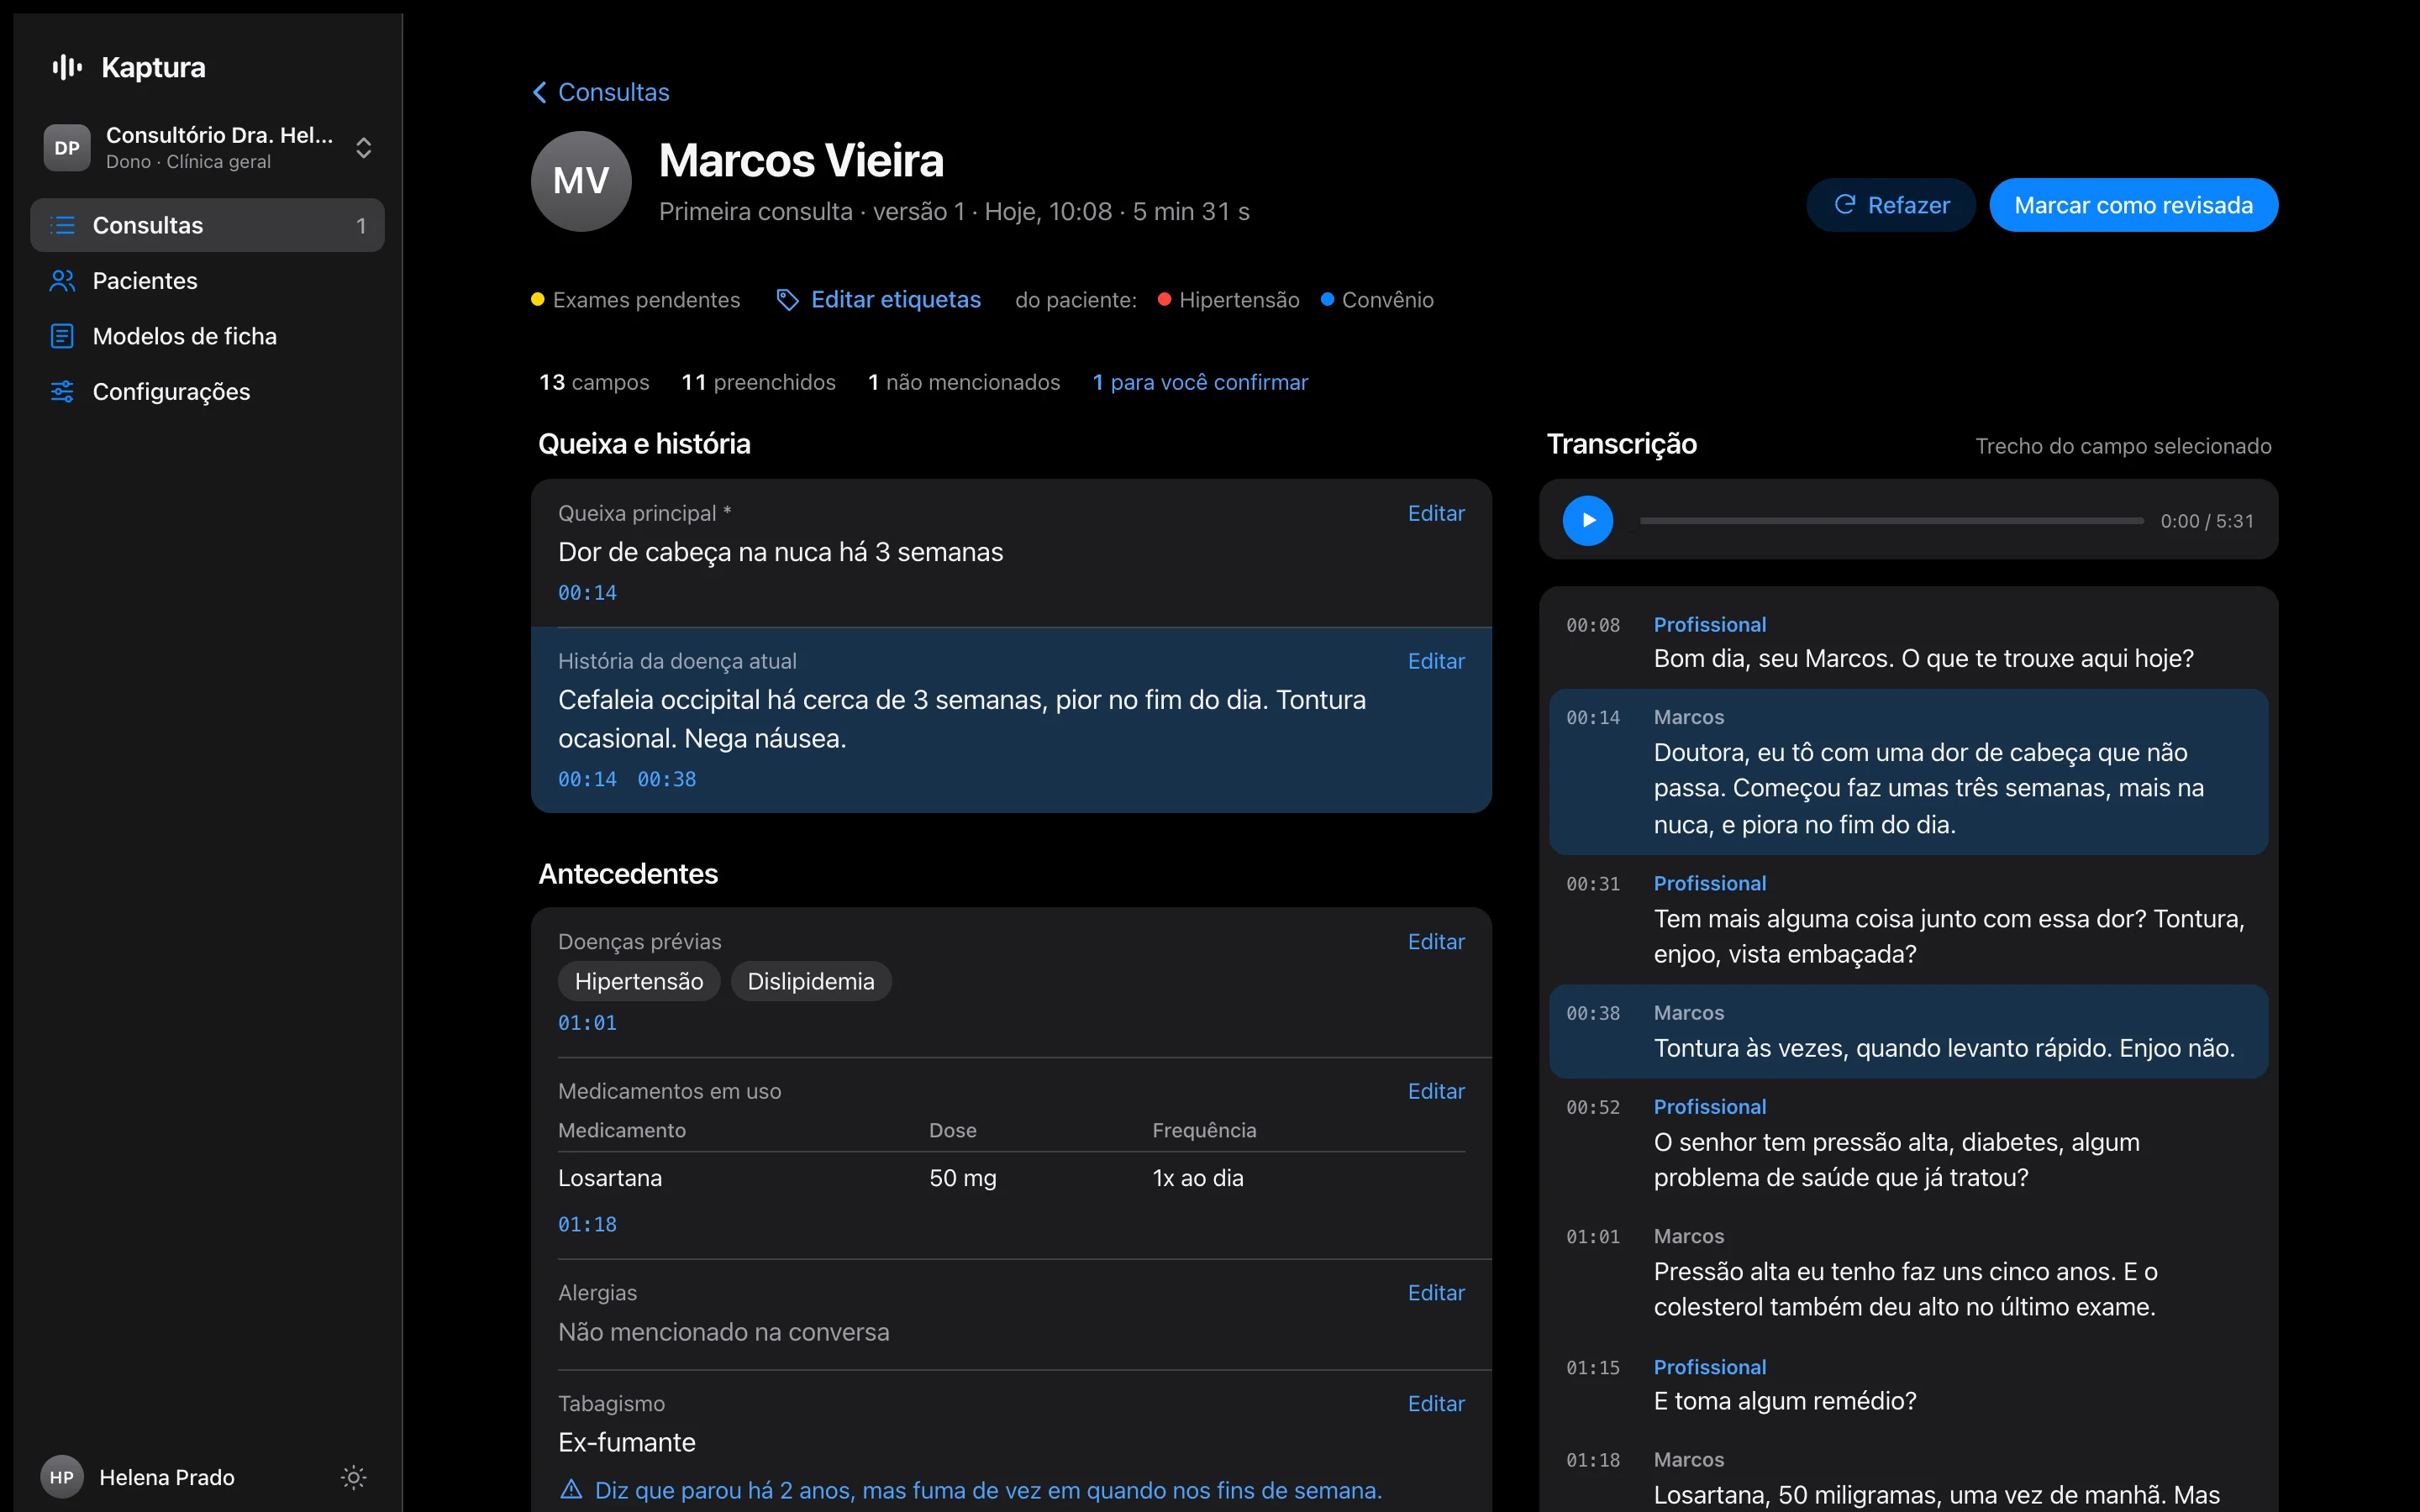
Task: Jump to timestamp 01:18 under Medicamentos
Action: tap(587, 1224)
